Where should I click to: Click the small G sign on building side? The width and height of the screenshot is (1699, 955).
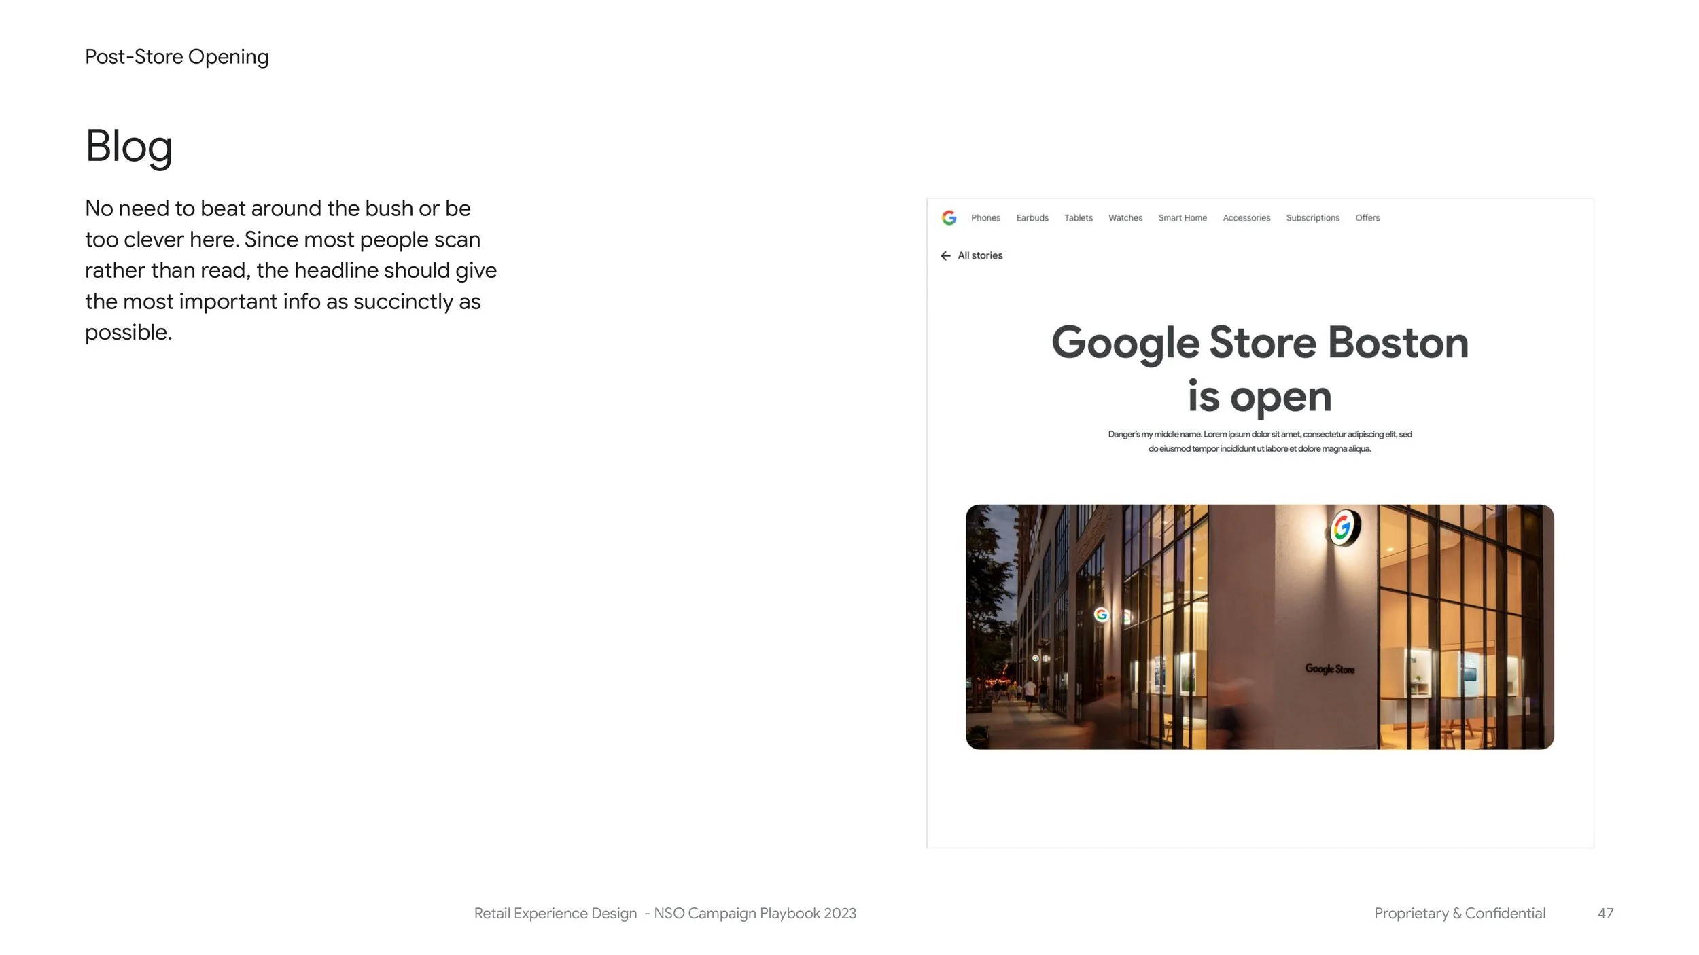(1101, 615)
